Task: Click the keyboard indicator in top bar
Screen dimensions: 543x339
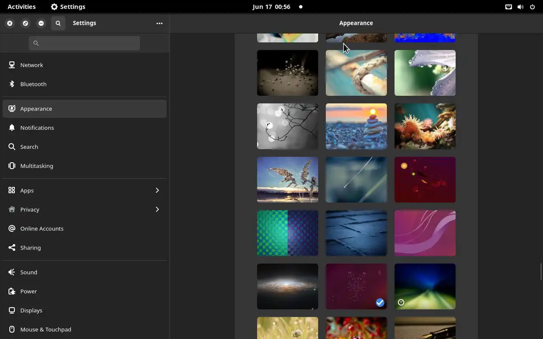Action: pyautogui.click(x=508, y=7)
